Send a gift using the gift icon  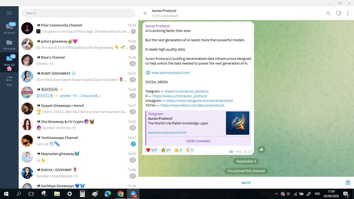click(x=348, y=182)
